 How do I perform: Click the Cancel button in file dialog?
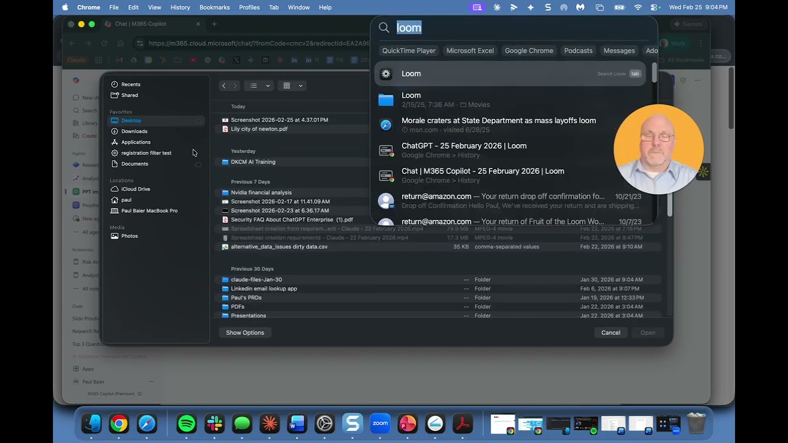pos(611,333)
